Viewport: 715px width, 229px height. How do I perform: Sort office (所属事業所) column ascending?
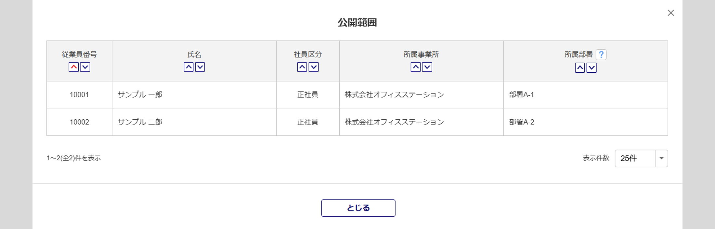pos(416,67)
